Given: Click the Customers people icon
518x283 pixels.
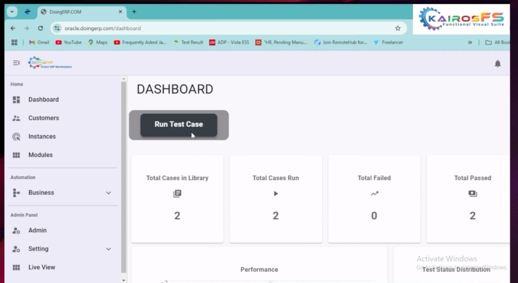Looking at the screenshot, I should [16, 118].
